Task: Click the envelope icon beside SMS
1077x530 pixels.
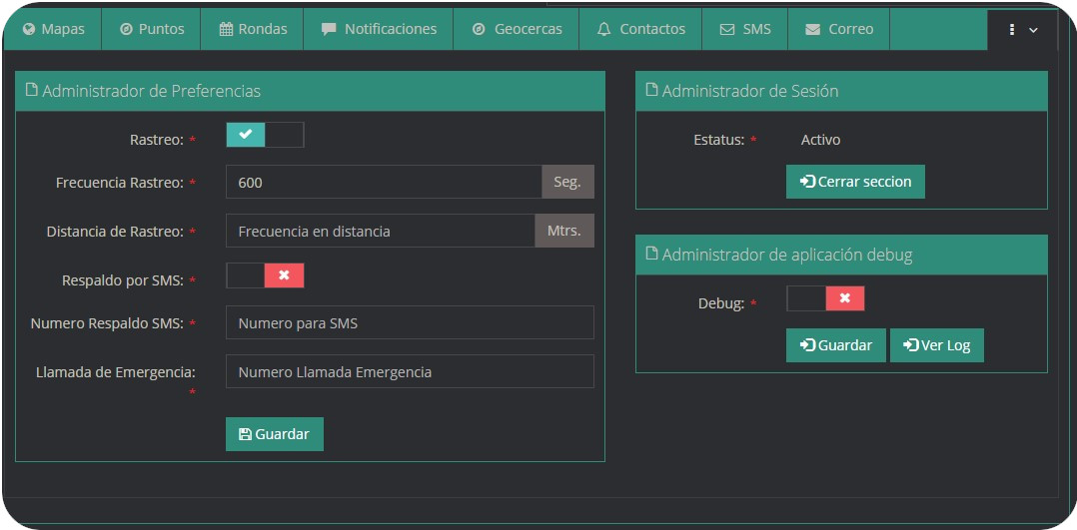Action: click(726, 30)
